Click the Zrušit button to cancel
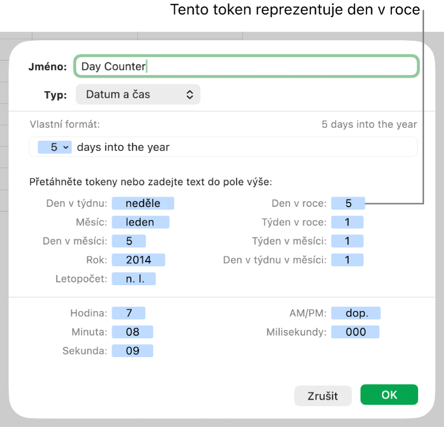444x427 pixels. tap(323, 396)
